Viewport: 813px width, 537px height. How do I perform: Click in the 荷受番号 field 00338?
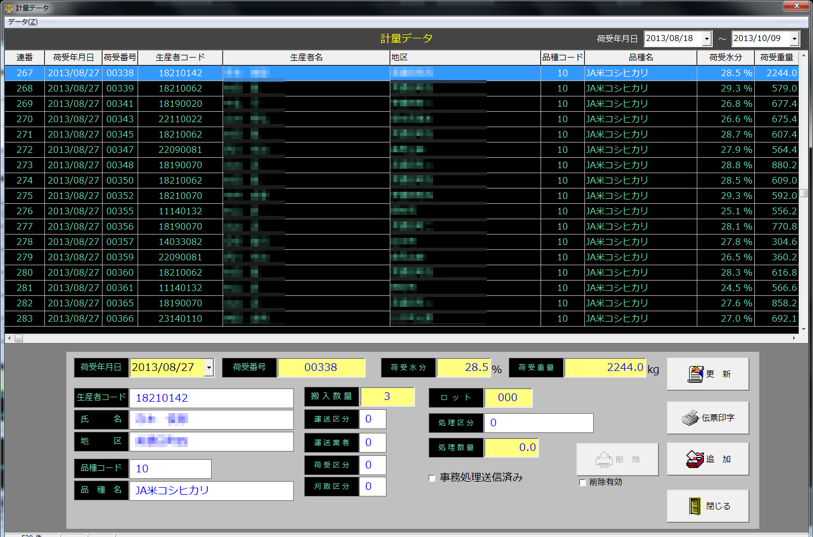321,368
